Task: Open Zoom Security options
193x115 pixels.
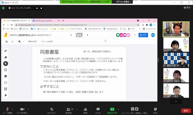Action: point(52,110)
